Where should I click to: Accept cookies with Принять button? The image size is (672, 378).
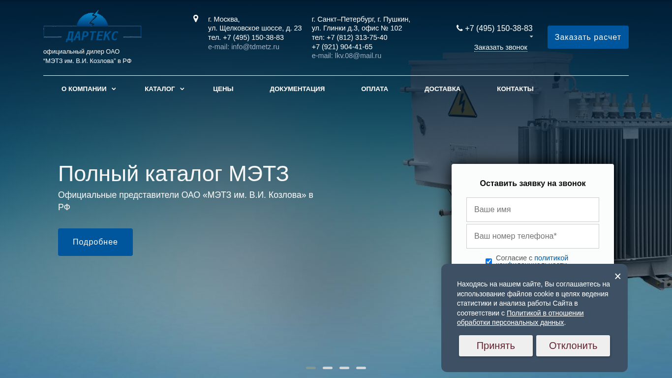496,346
